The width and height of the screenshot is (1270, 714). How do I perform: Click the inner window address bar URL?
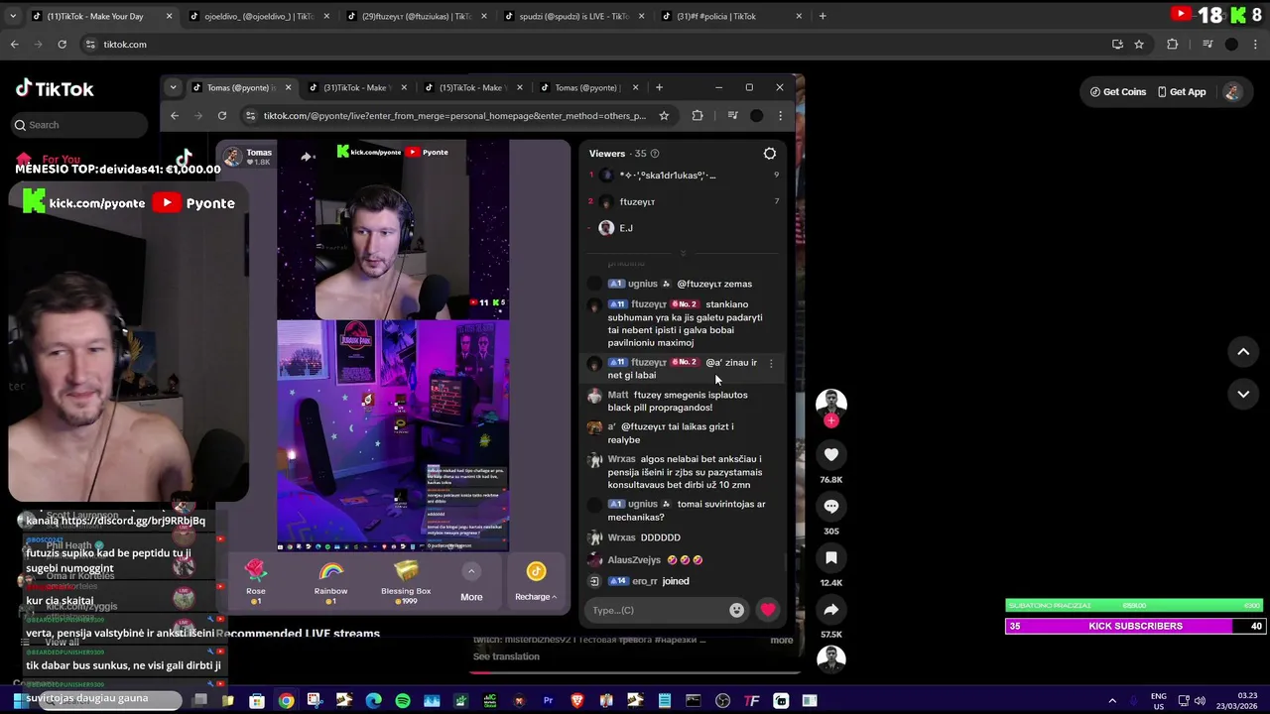coord(454,116)
